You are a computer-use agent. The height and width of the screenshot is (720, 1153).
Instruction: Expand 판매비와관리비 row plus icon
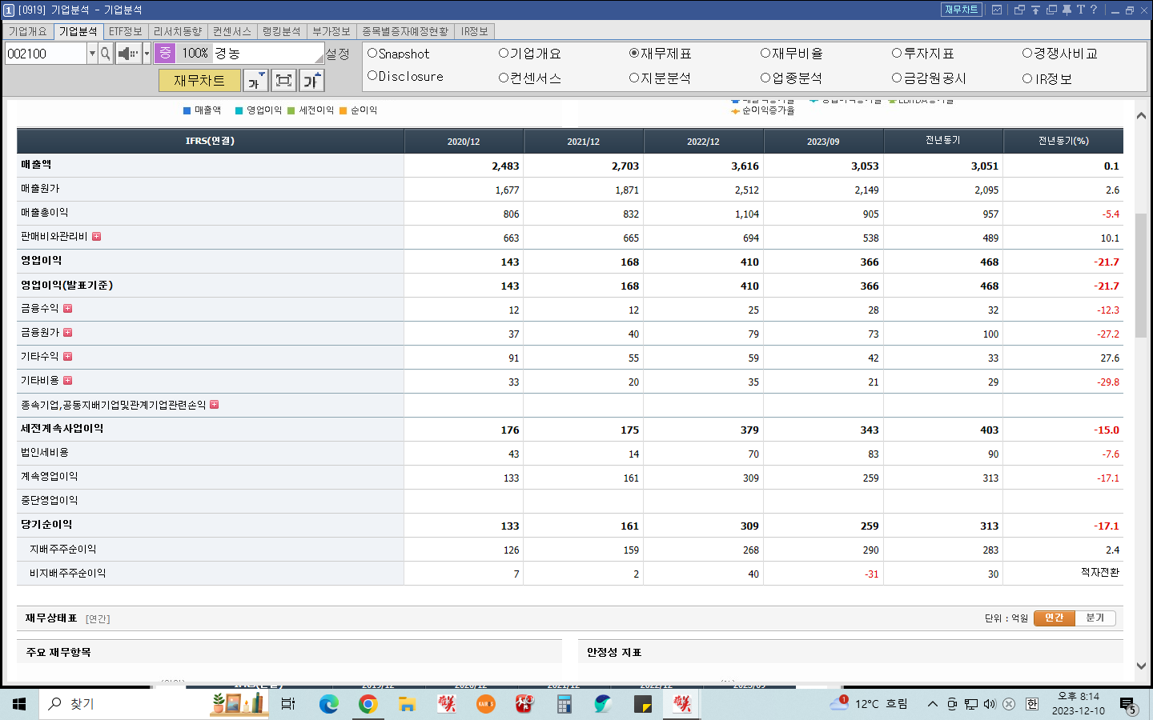96,237
